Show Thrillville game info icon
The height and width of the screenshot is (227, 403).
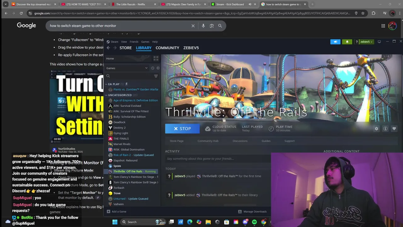click(x=385, y=129)
